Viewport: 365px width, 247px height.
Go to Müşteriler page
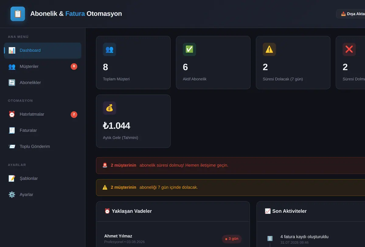[x=43, y=67]
